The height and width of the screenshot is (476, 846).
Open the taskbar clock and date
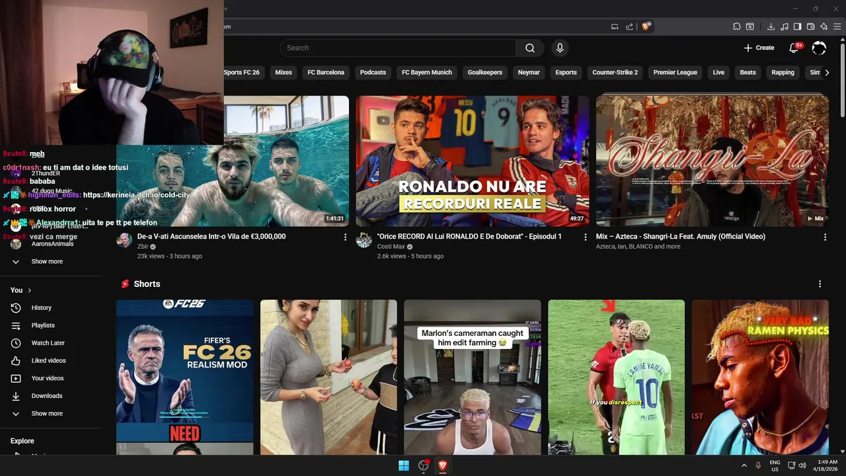[x=826, y=465]
